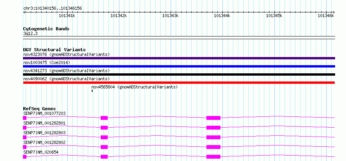Image resolution: width=346 pixels, height=161 pixels.
Task: Click the red nsv4090062 variant bar
Action: [x=179, y=83]
